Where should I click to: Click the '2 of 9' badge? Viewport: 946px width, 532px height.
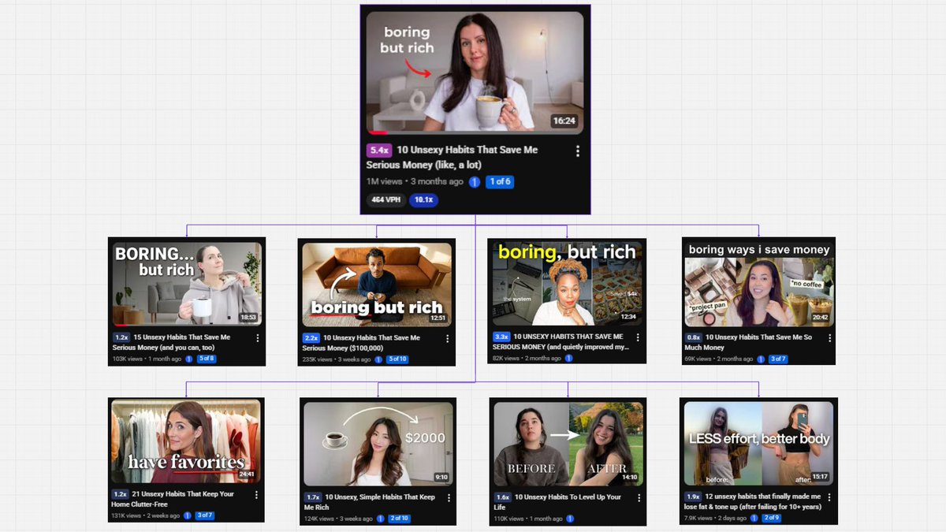click(772, 518)
